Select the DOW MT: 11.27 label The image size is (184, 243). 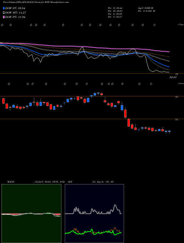[15, 13]
